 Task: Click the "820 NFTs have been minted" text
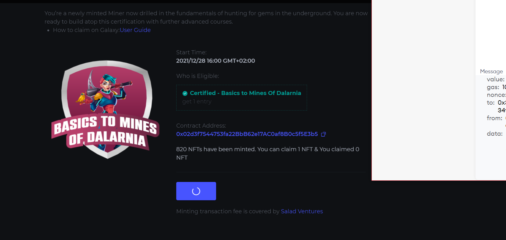[216, 149]
